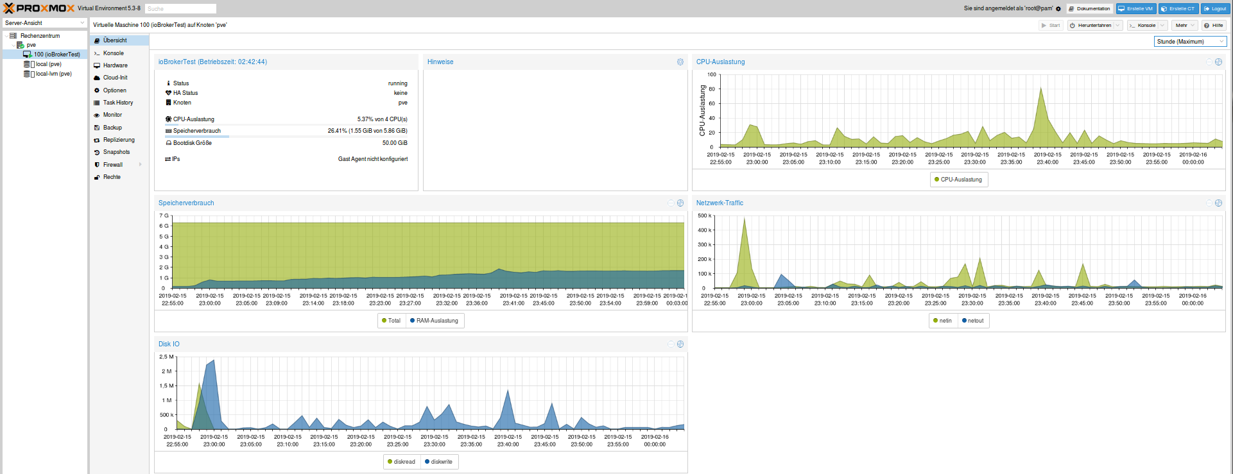Focus the Suche search field
1233x474 pixels.
[x=180, y=9]
